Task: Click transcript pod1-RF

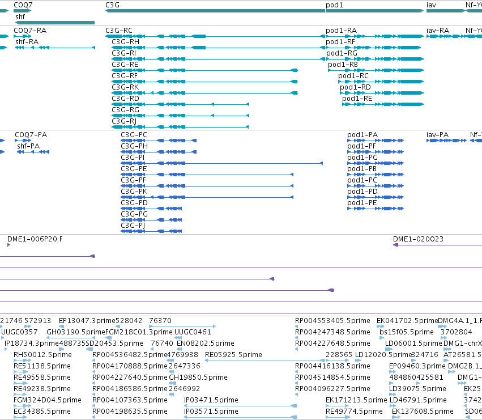Action: coord(340,42)
